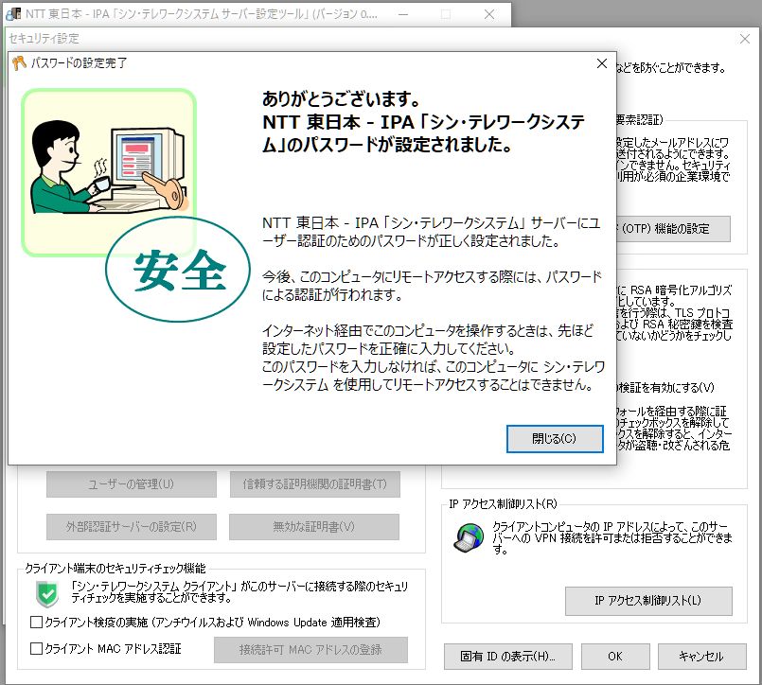Open IP アクセス制御リスト(L) button

[x=648, y=601]
